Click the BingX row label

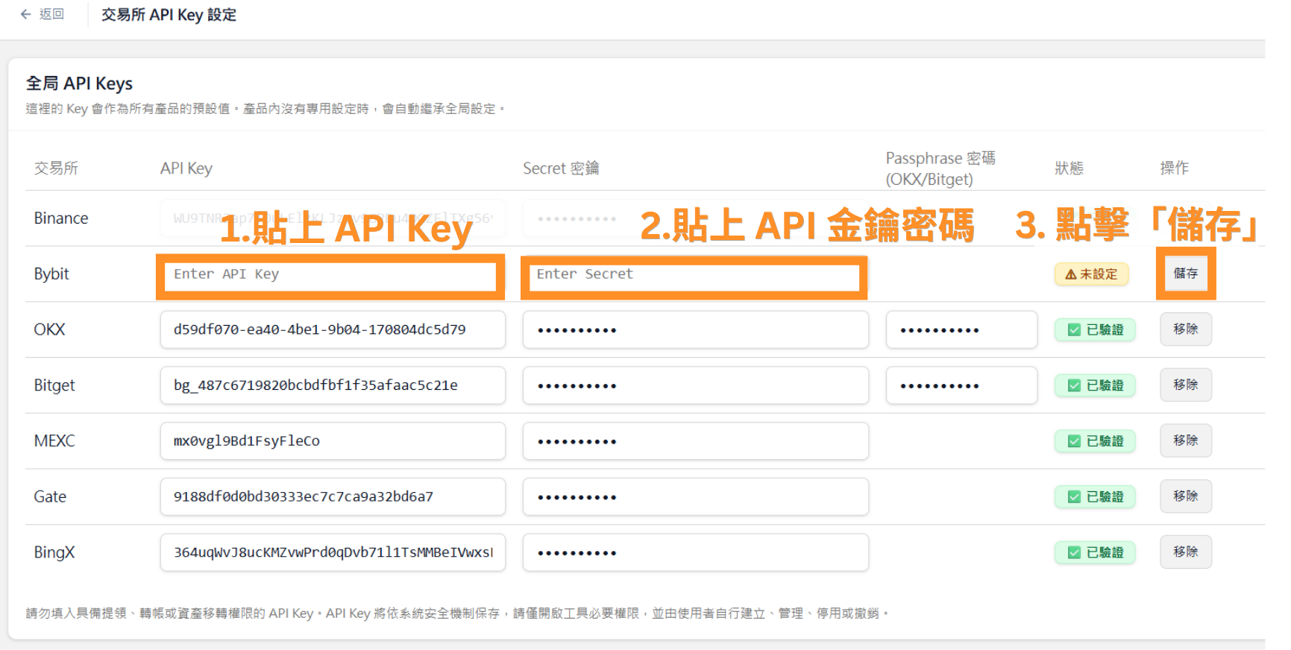coord(54,552)
